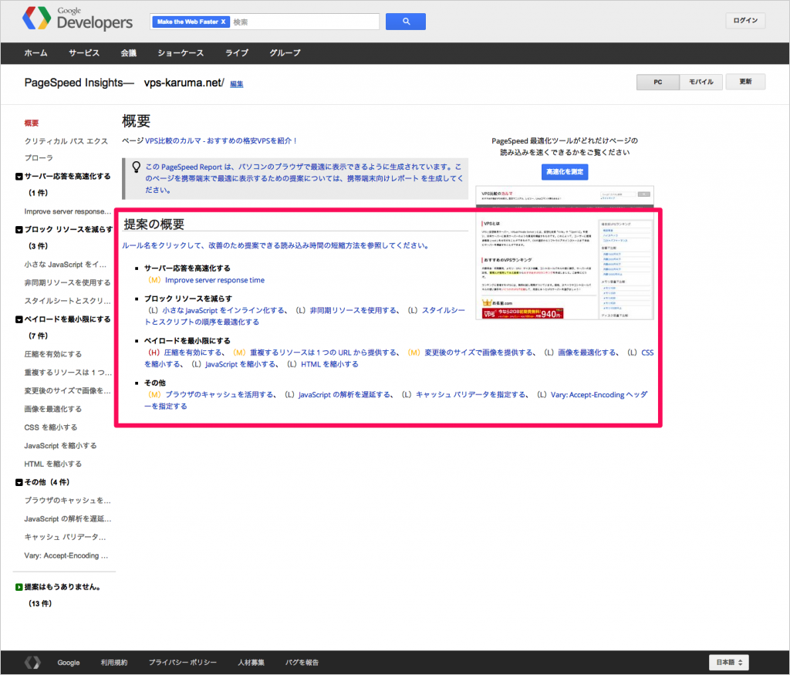Click the Google Developers logo
790x675 pixels.
78,19
